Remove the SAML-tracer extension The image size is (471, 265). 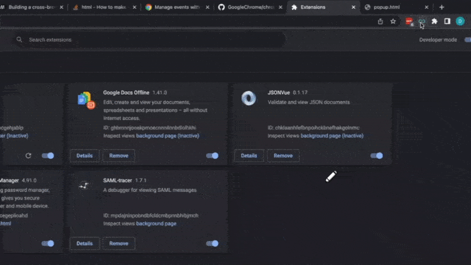pyautogui.click(x=118, y=243)
